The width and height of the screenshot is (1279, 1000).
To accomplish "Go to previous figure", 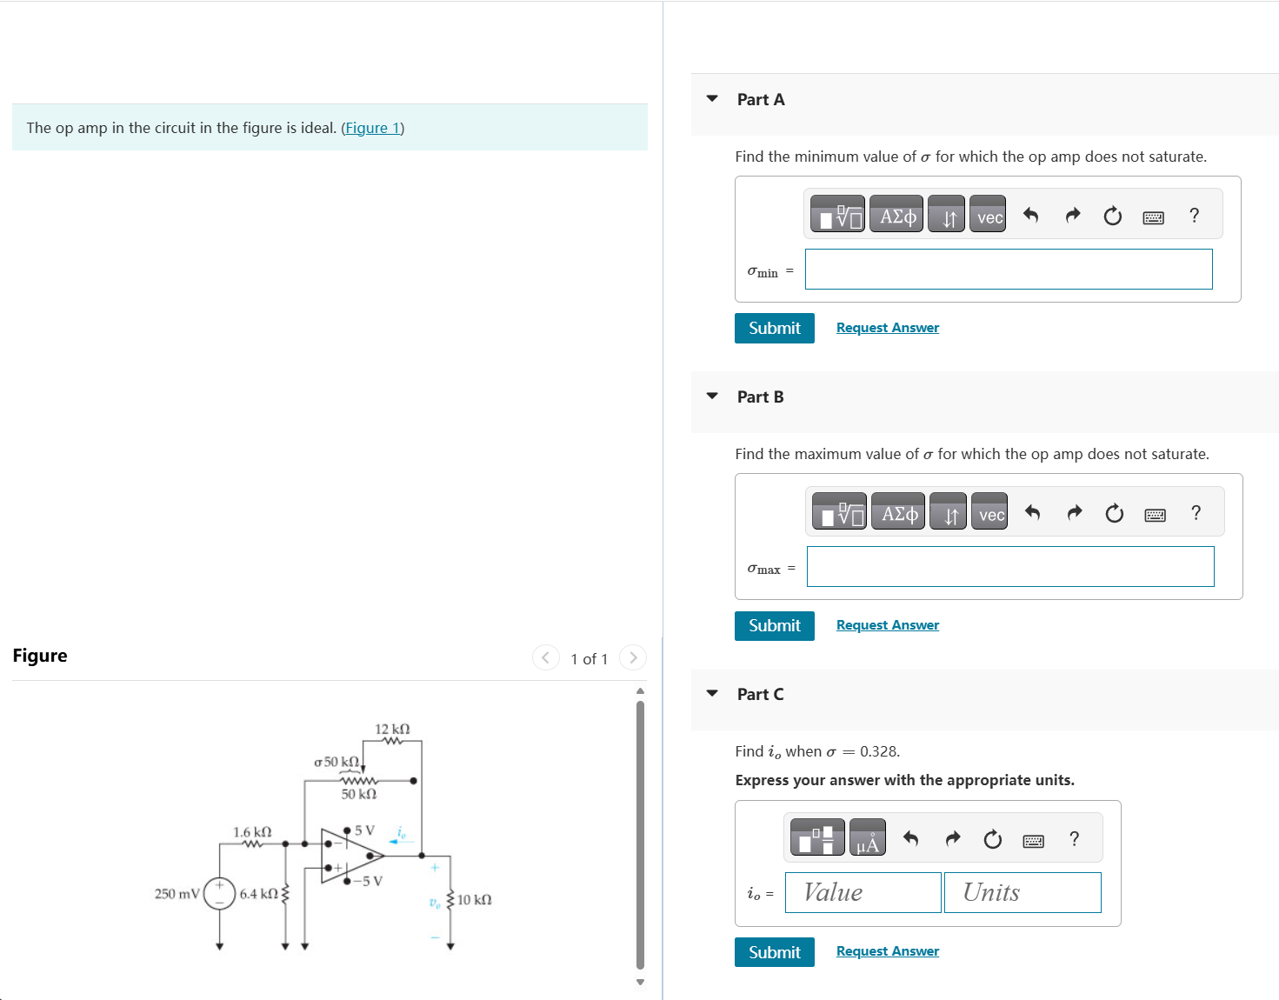I will (545, 657).
